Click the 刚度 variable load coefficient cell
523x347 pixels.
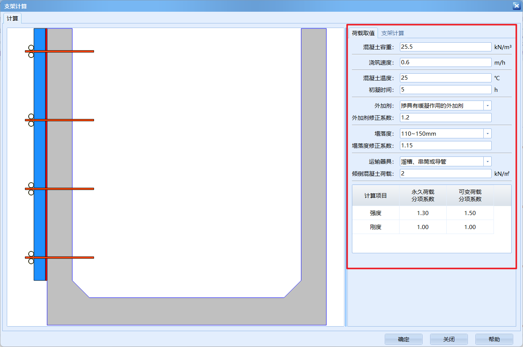pos(470,227)
